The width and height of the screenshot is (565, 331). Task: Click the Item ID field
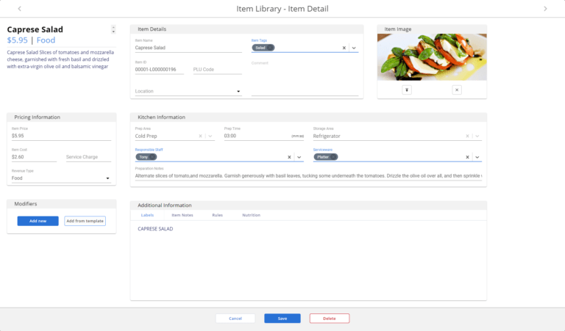(159, 70)
